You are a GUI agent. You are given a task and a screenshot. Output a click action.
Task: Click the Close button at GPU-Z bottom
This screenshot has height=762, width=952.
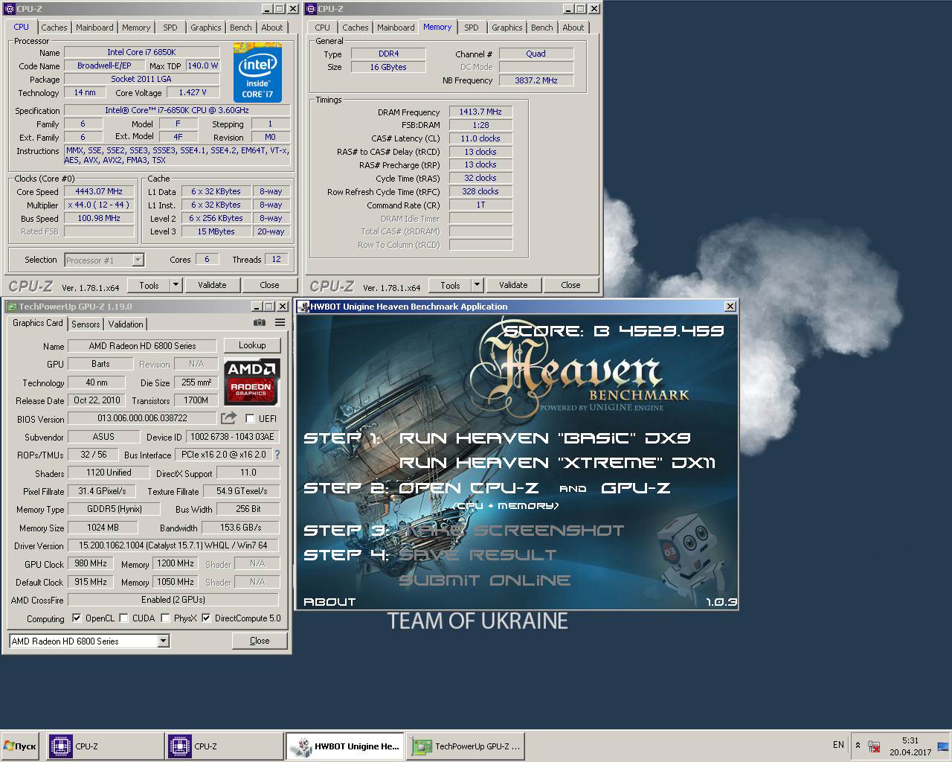pyautogui.click(x=260, y=641)
